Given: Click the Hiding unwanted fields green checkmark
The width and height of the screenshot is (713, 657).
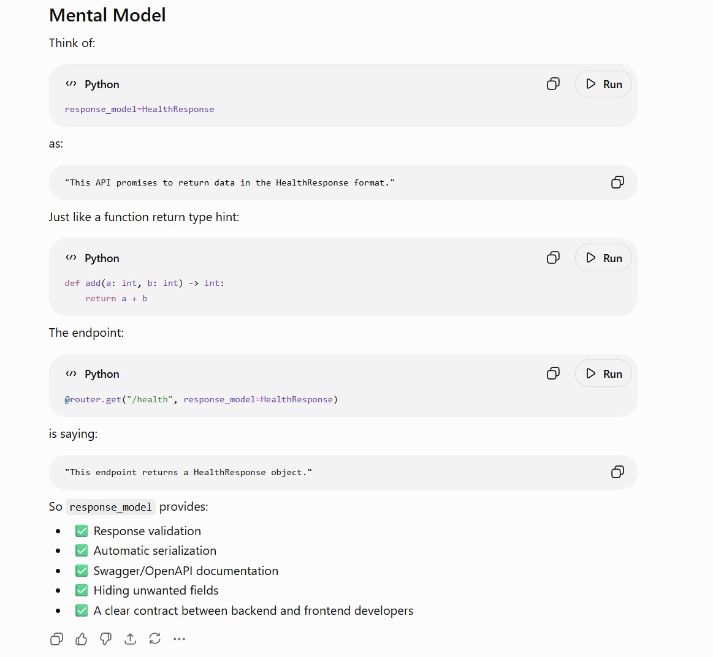Looking at the screenshot, I should (x=82, y=590).
